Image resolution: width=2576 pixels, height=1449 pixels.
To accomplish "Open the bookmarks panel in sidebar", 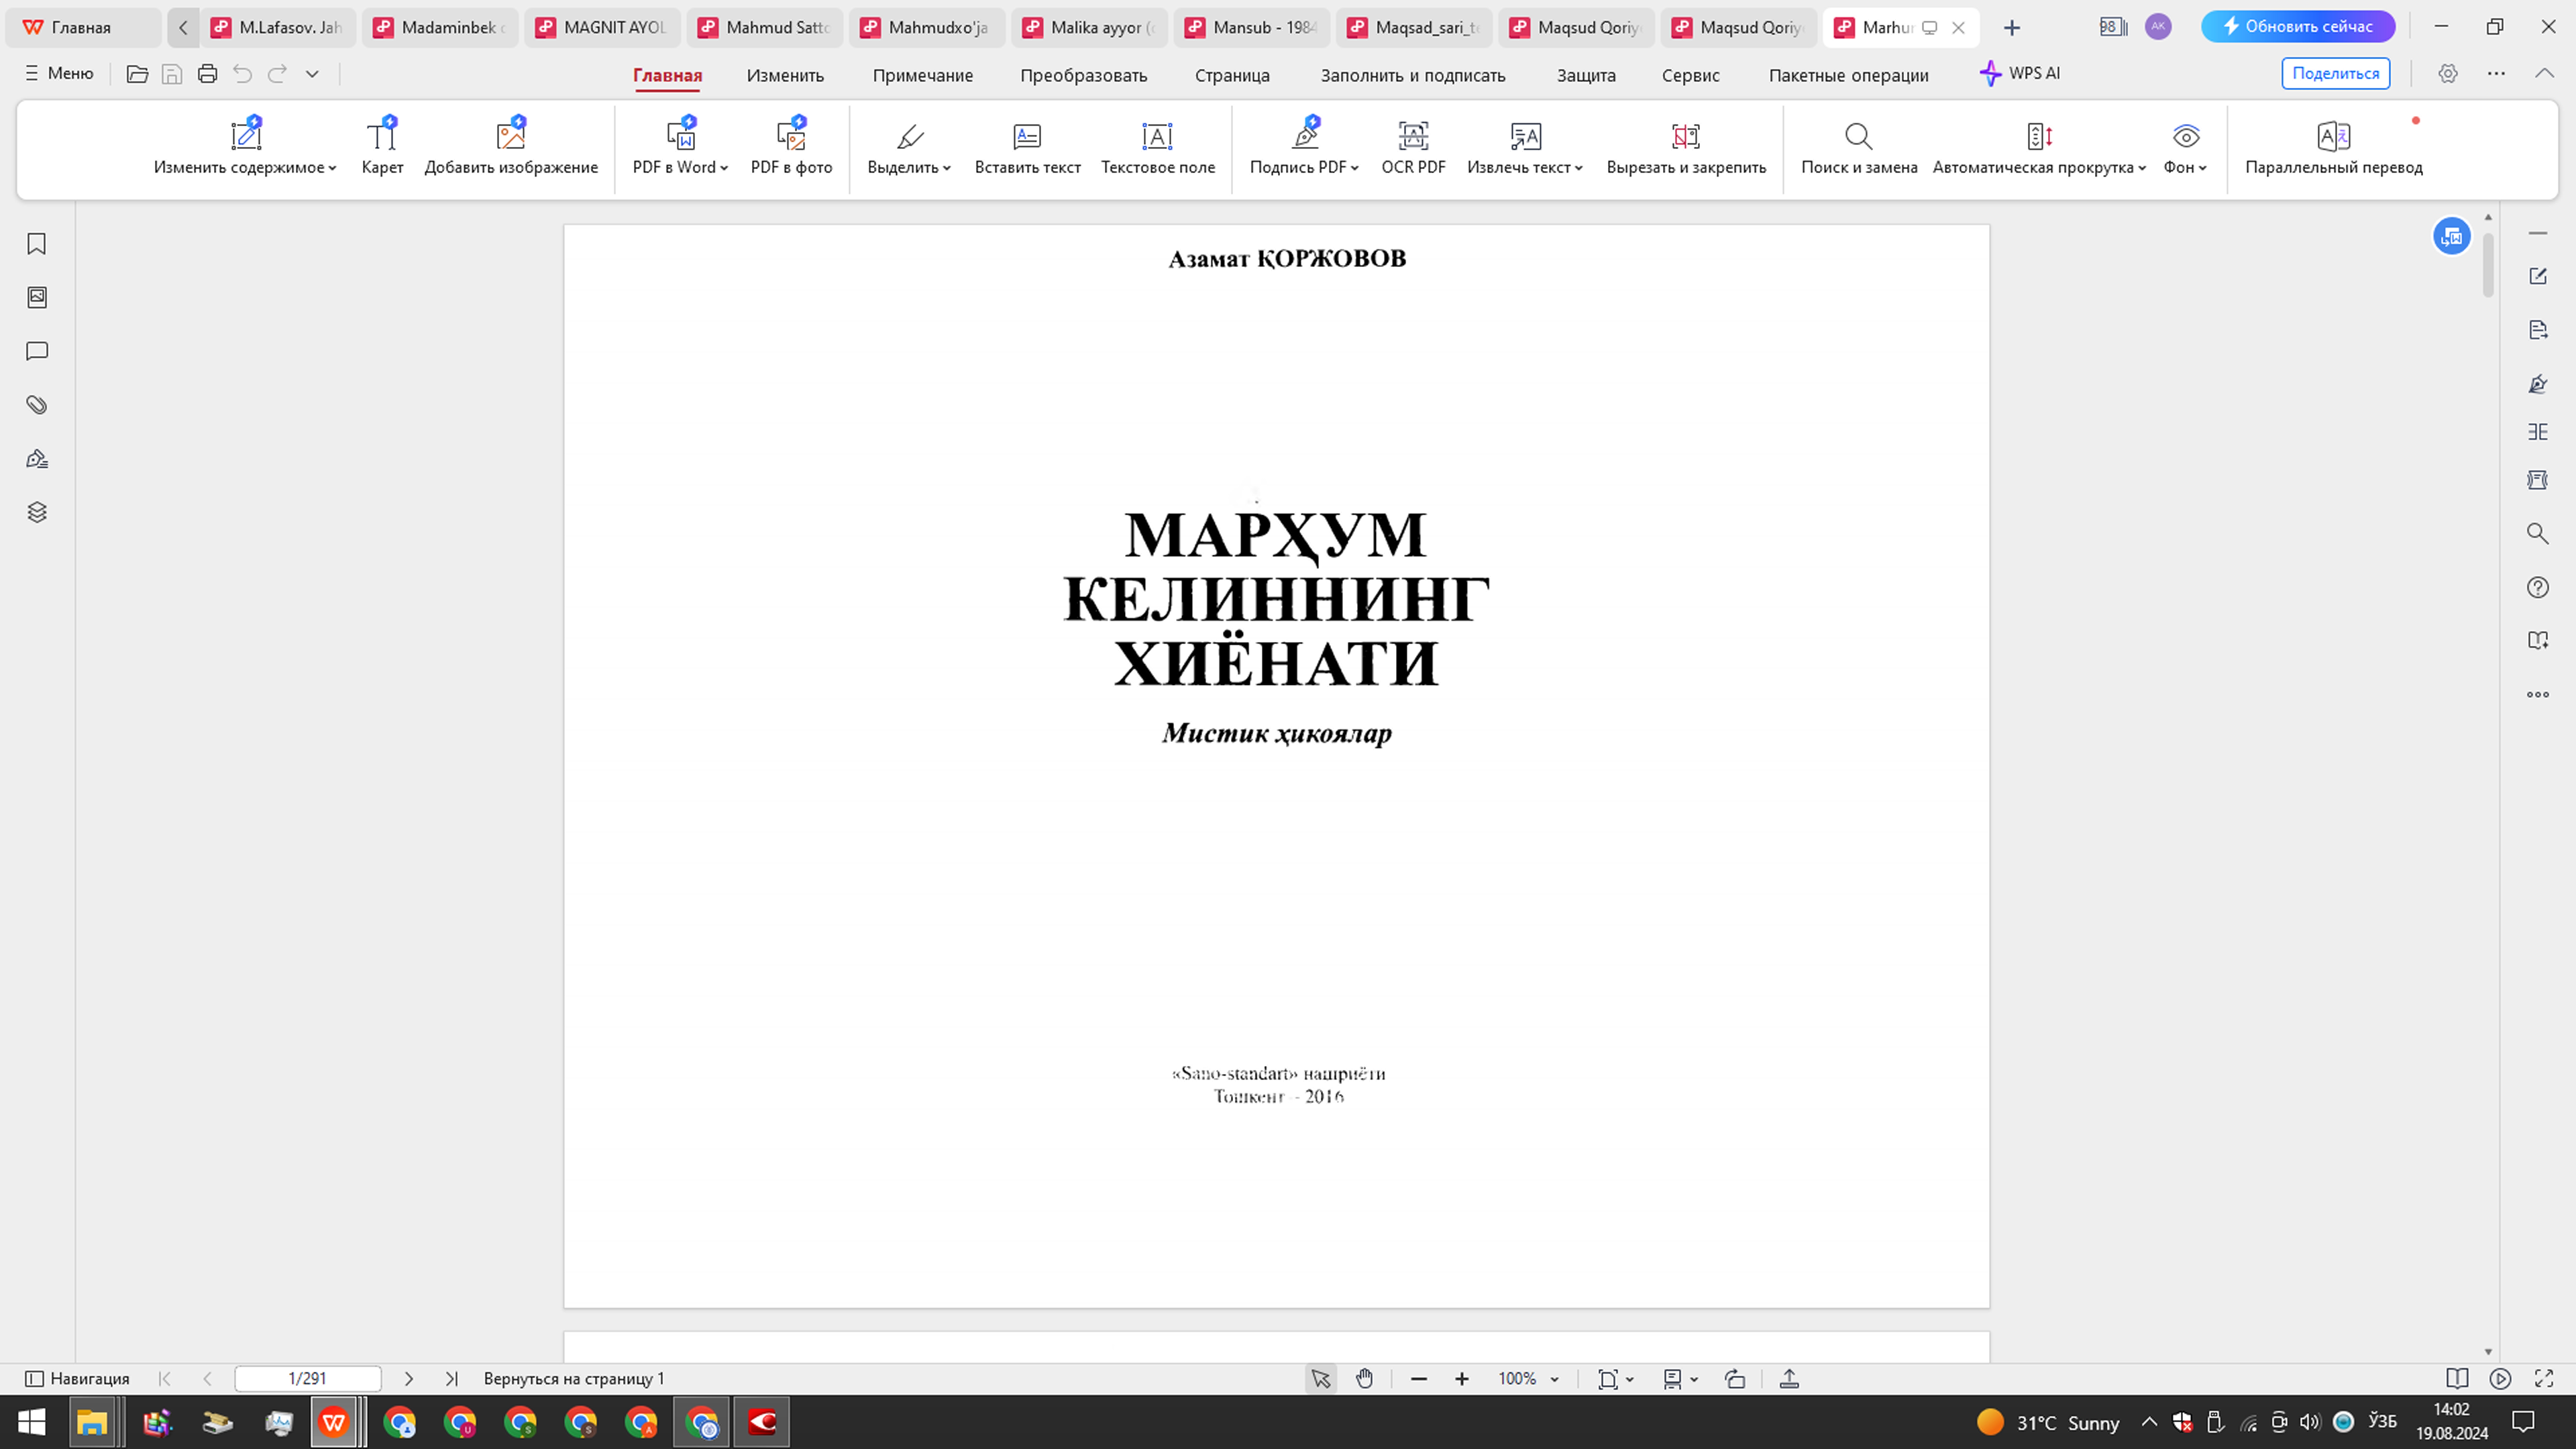I will 36,243.
